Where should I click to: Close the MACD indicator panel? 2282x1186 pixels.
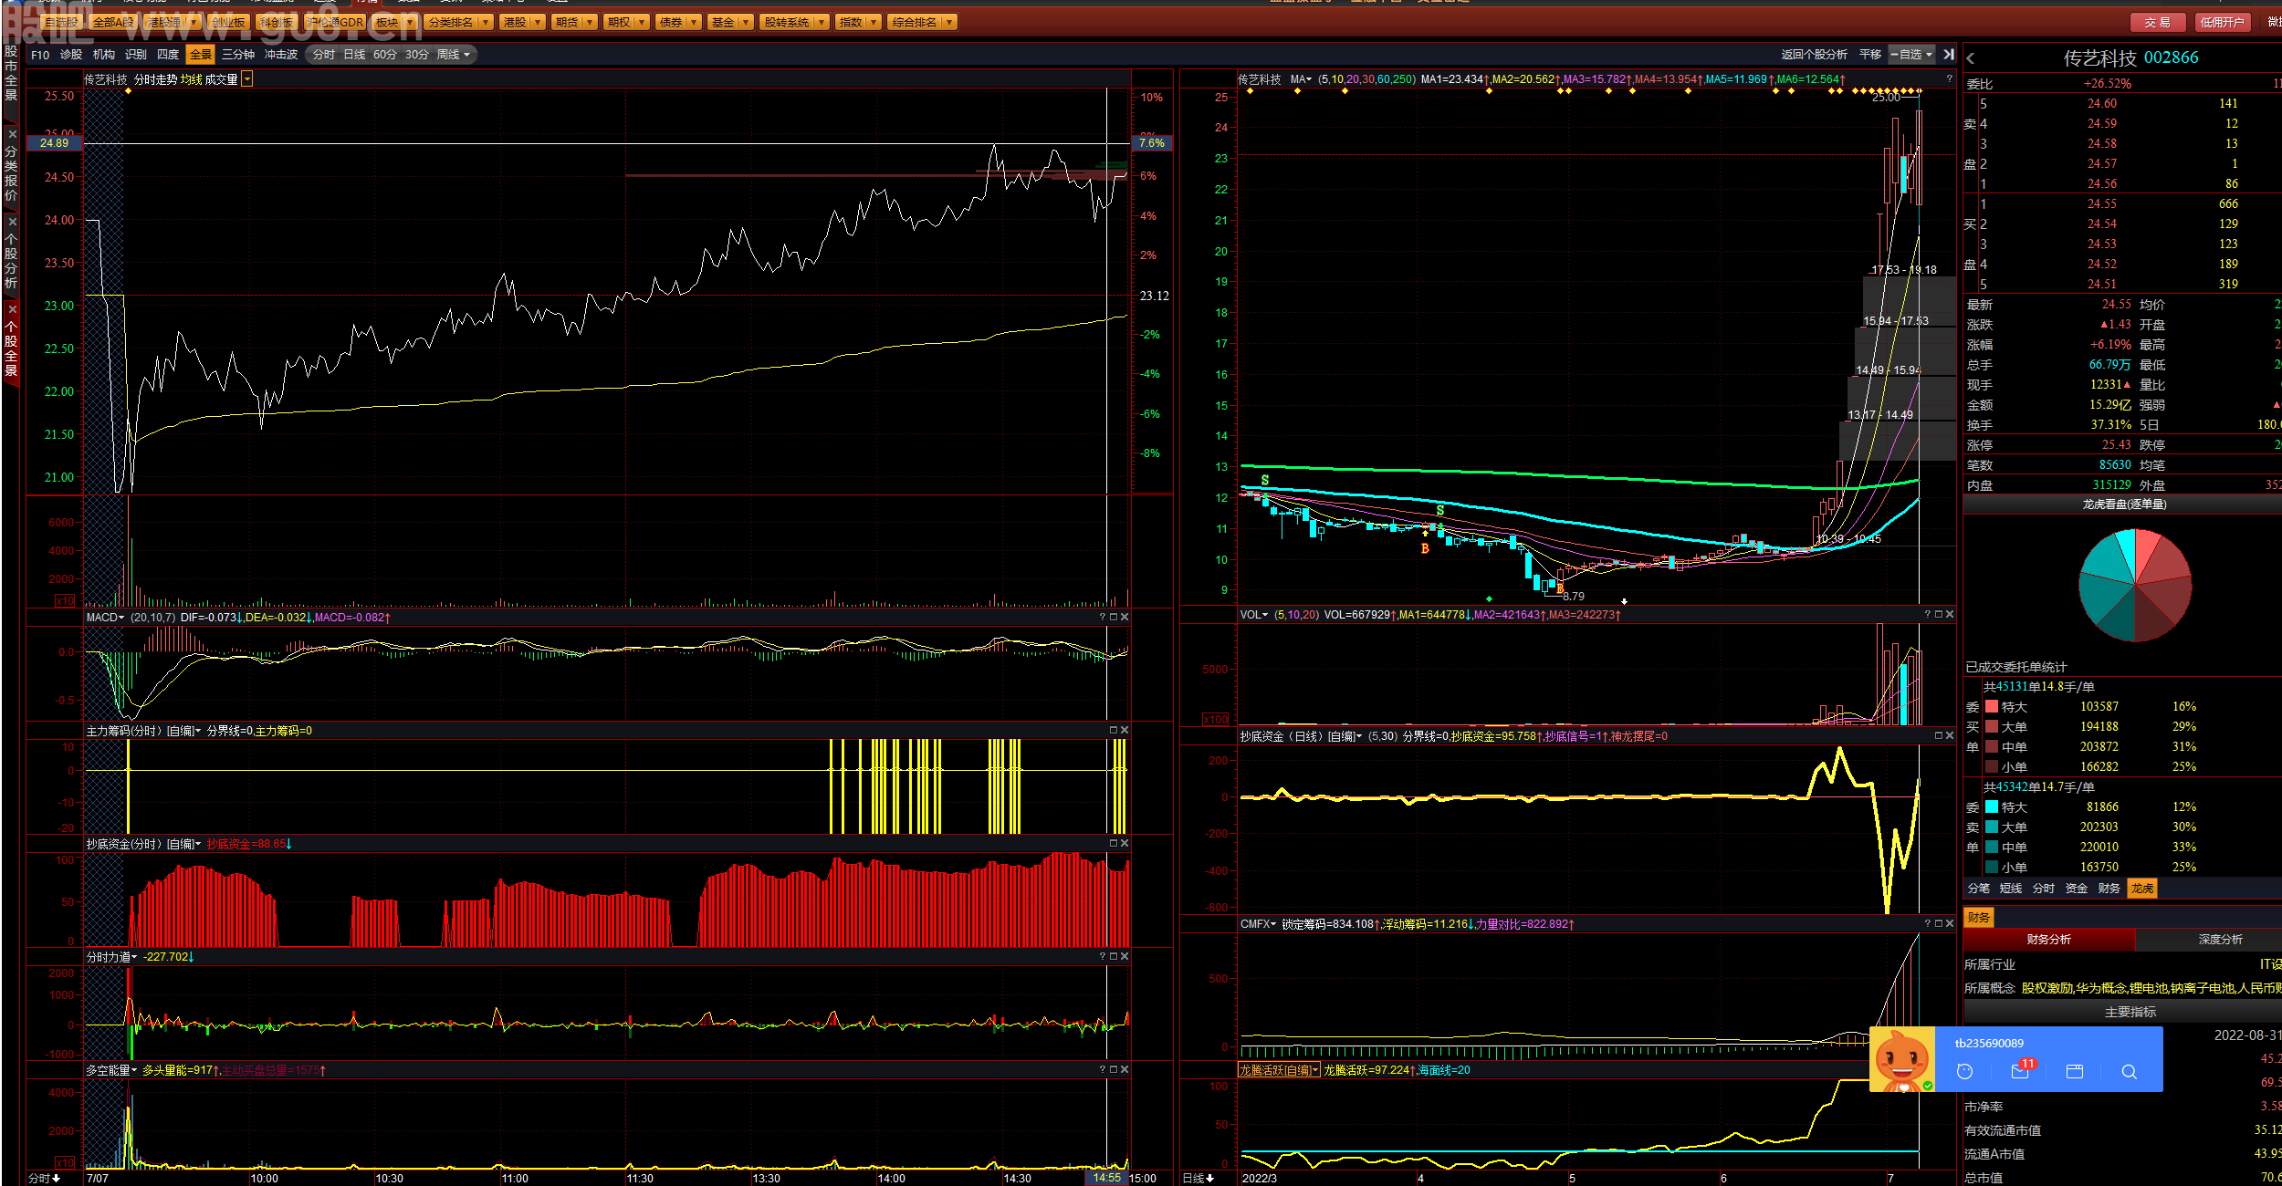click(x=1125, y=618)
